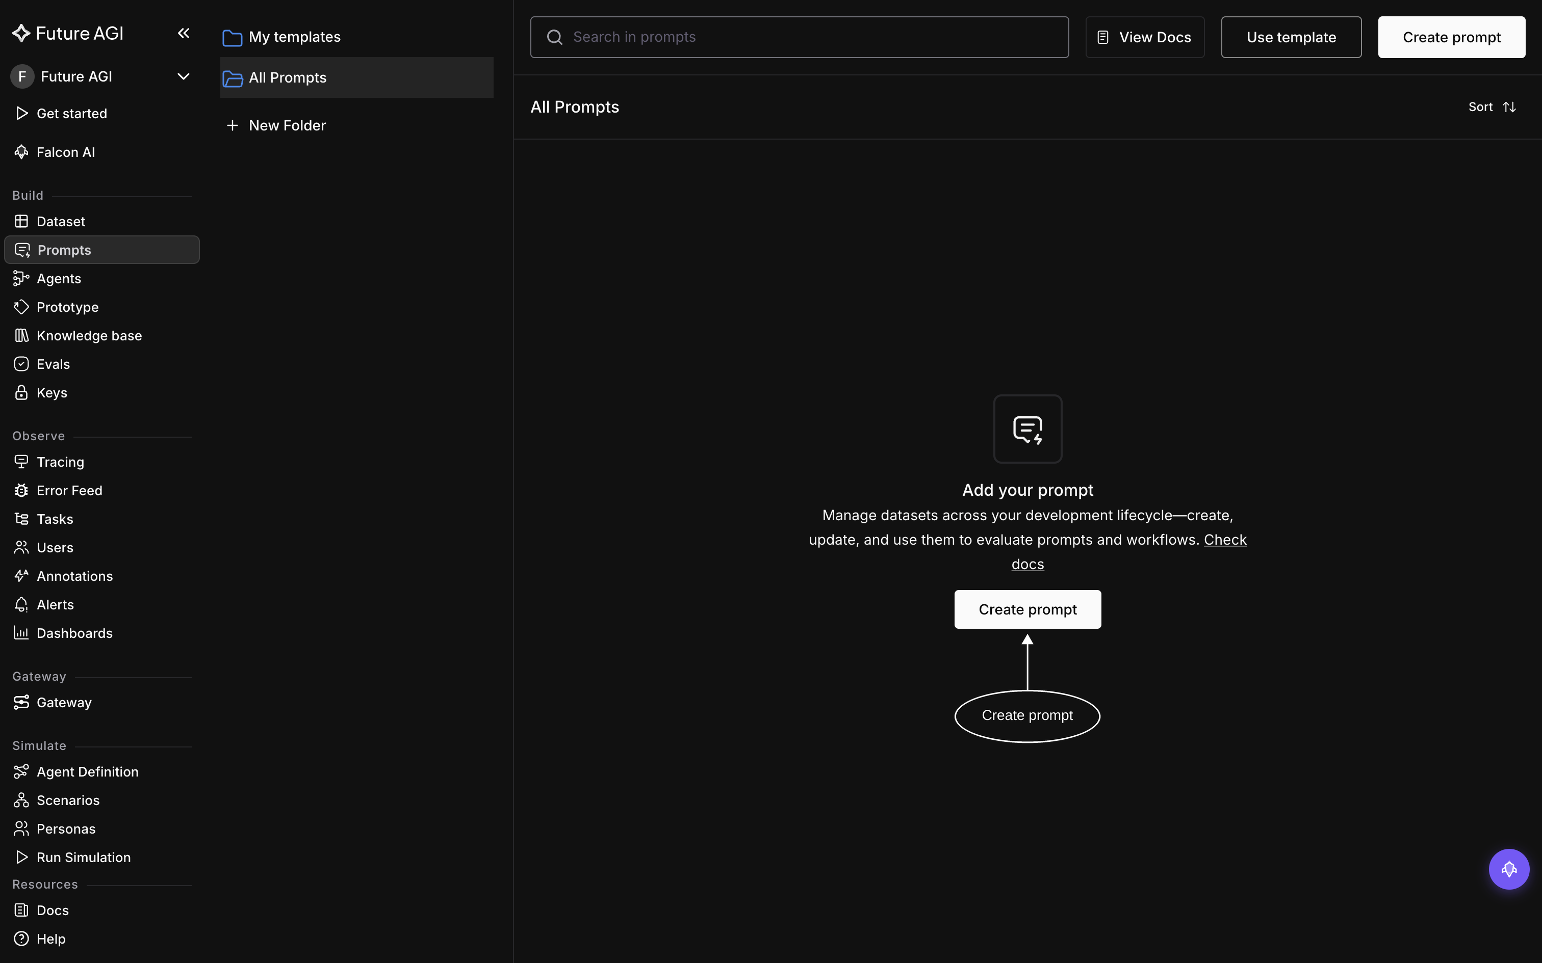Open the Prototype page
1542x963 pixels.
point(67,307)
